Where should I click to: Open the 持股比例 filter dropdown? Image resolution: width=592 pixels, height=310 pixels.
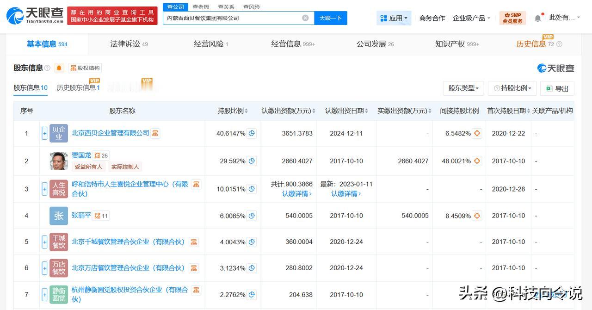pos(512,88)
